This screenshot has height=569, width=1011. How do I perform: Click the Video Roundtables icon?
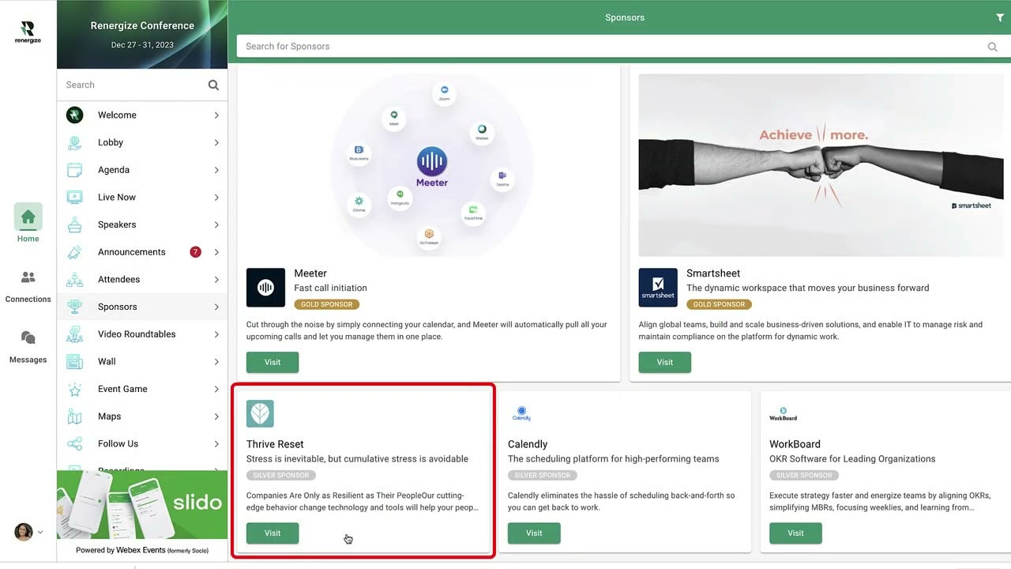coord(75,334)
